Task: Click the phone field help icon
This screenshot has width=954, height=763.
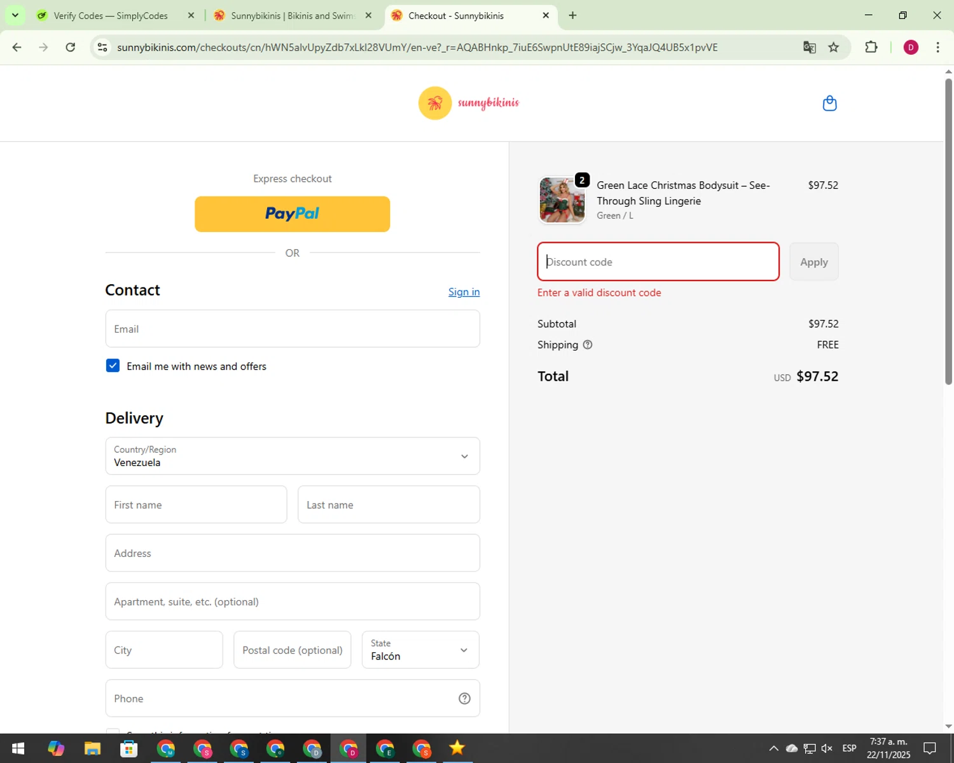Action: pos(464,698)
